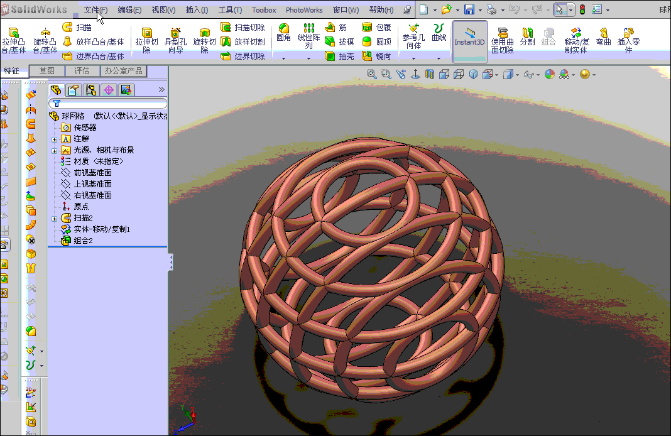Click the Edit Appearance color sphere icon
Image resolution: width=671 pixels, height=436 pixels.
click(550, 75)
